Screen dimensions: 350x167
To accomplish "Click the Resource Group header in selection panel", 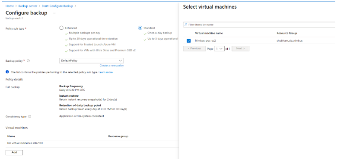I will point(286,33).
